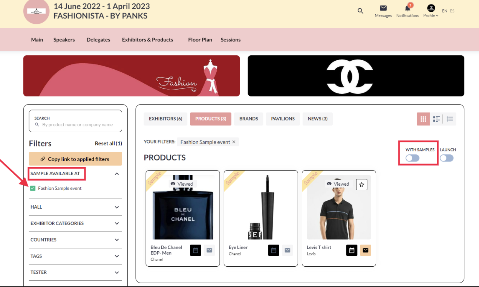The height and width of the screenshot is (287, 479).
Task: Switch to the Exhibitors (6) tab
Action: [x=165, y=119]
